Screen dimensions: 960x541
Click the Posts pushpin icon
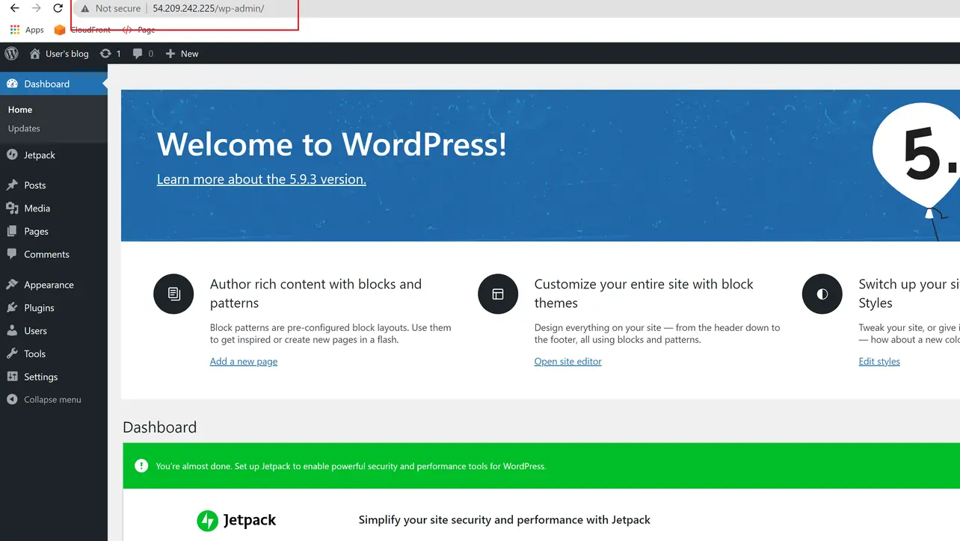12,185
